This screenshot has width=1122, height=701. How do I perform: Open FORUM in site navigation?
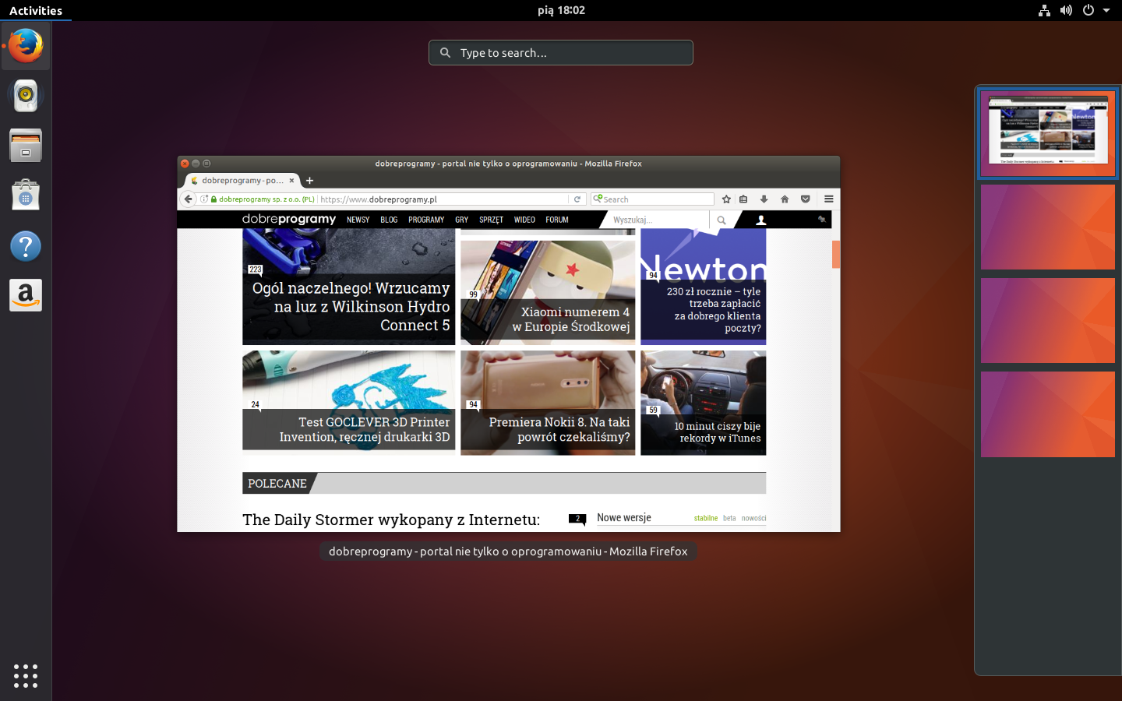point(557,220)
